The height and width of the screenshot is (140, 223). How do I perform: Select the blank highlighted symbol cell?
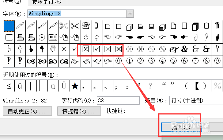[9, 26]
